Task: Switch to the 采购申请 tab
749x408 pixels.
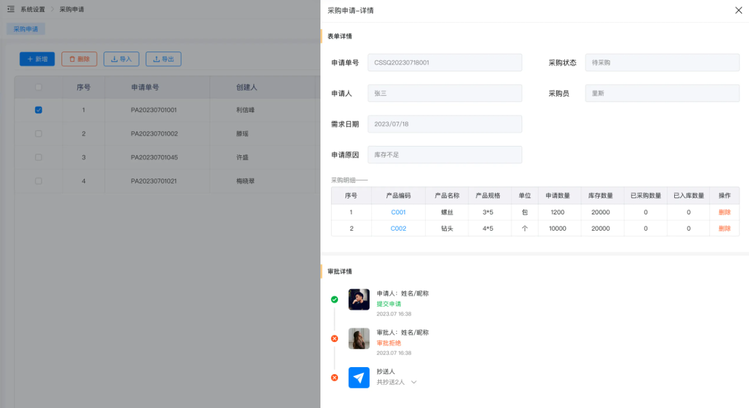Action: click(26, 29)
